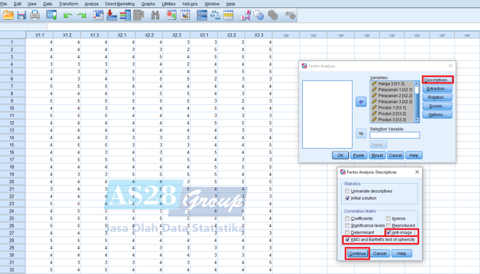Tick the Determinant checkbox
Image resolution: width=480 pixels, height=274 pixels.
(x=347, y=232)
